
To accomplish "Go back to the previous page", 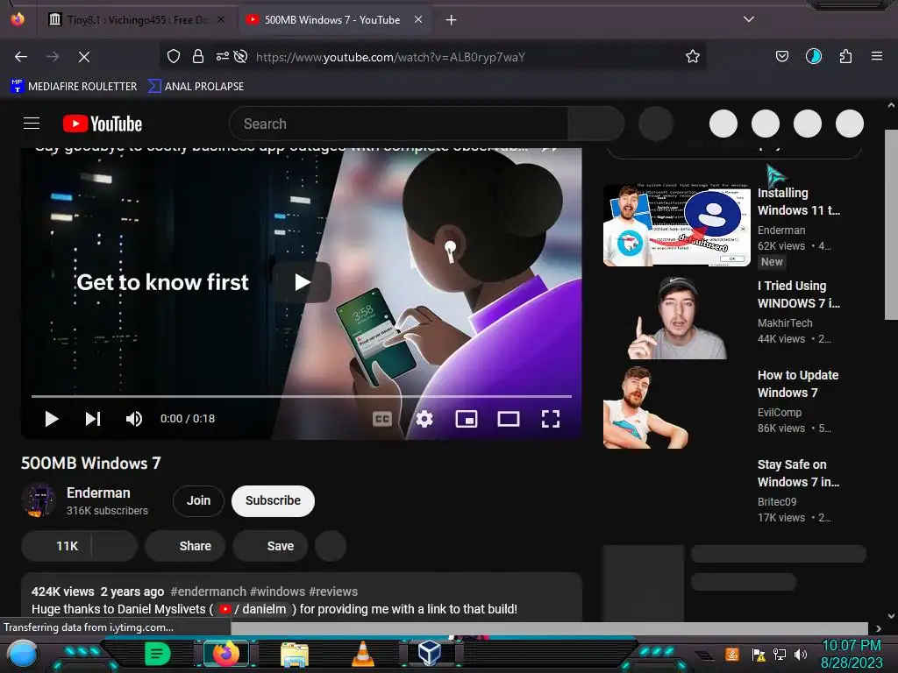I will tap(21, 57).
